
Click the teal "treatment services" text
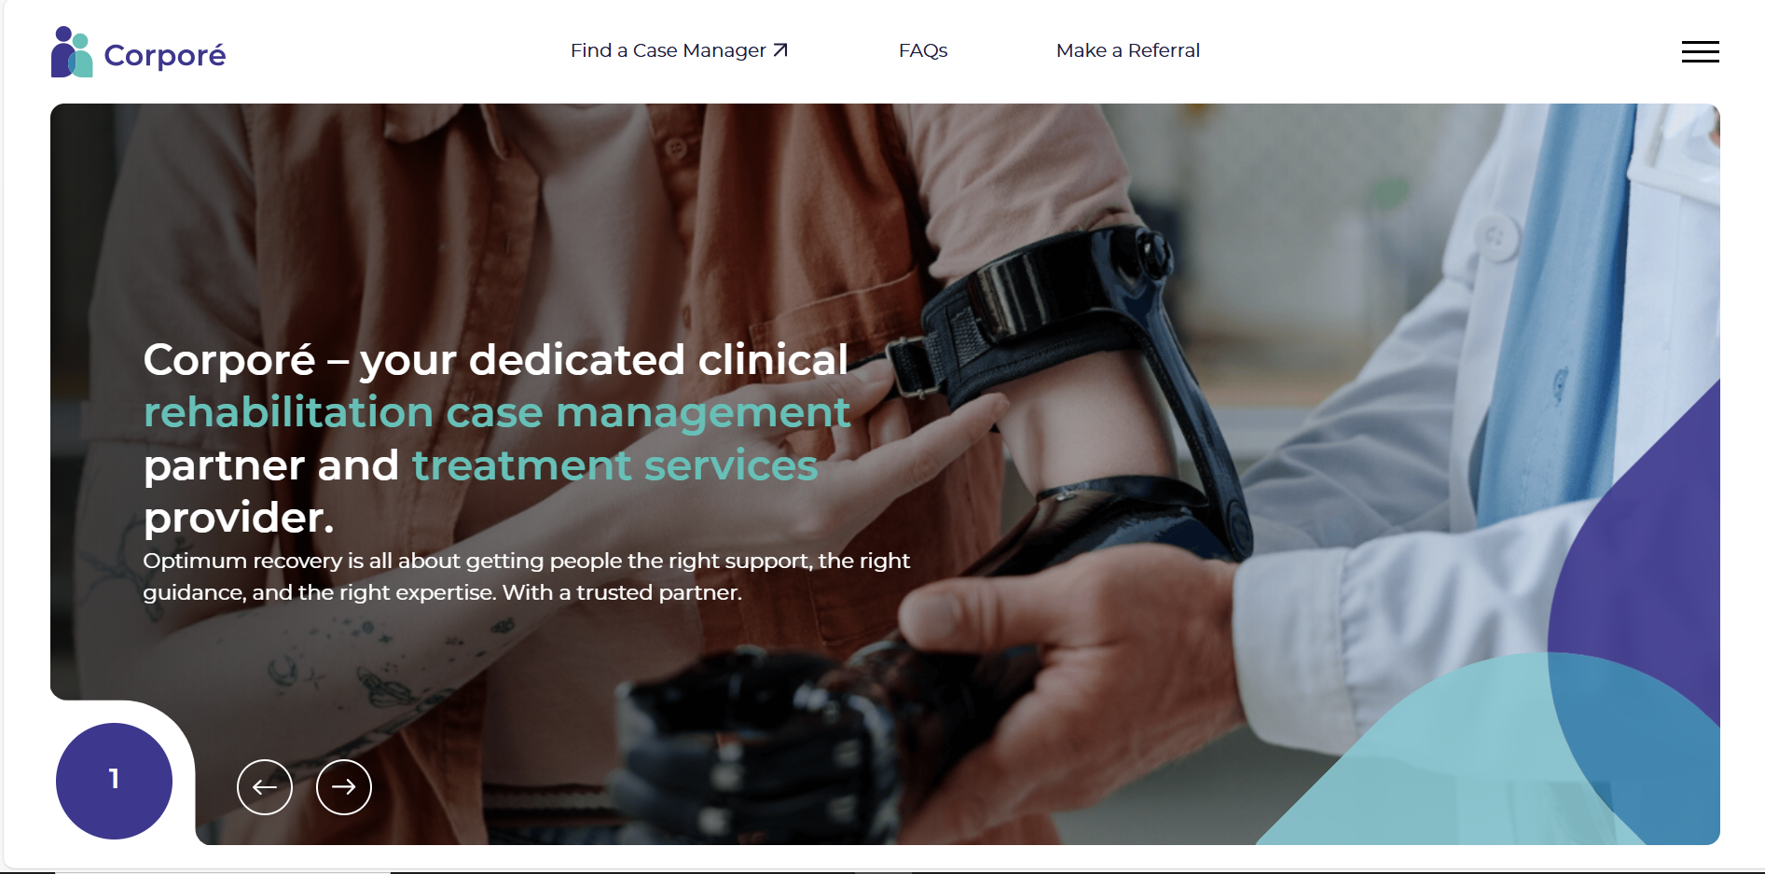[x=615, y=465]
